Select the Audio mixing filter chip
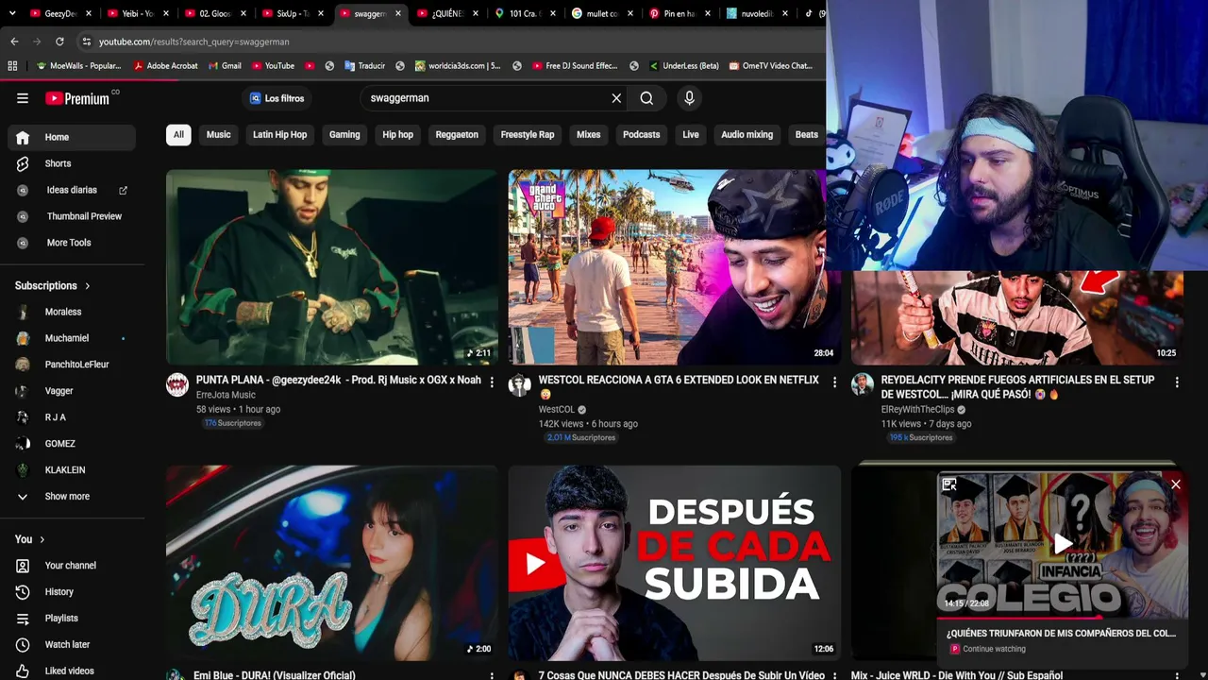This screenshot has width=1208, height=680. point(747,134)
